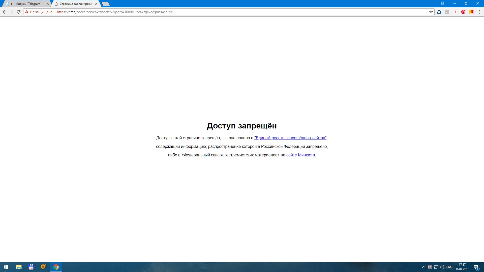Follow the сайте Минюста link
This screenshot has height=272, width=484.
pos(301,155)
